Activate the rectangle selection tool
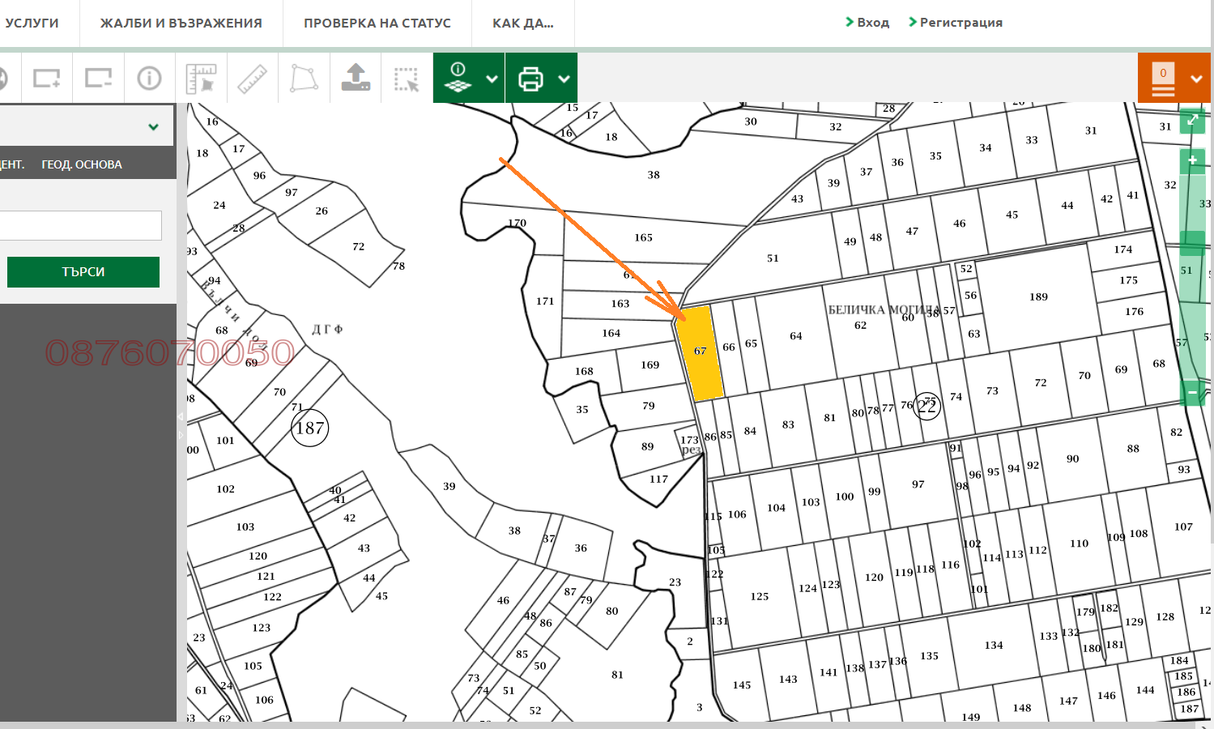The height and width of the screenshot is (729, 1214). pos(407,79)
